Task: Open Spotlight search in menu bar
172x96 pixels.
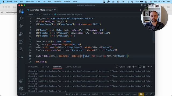Action: tap(128, 2)
